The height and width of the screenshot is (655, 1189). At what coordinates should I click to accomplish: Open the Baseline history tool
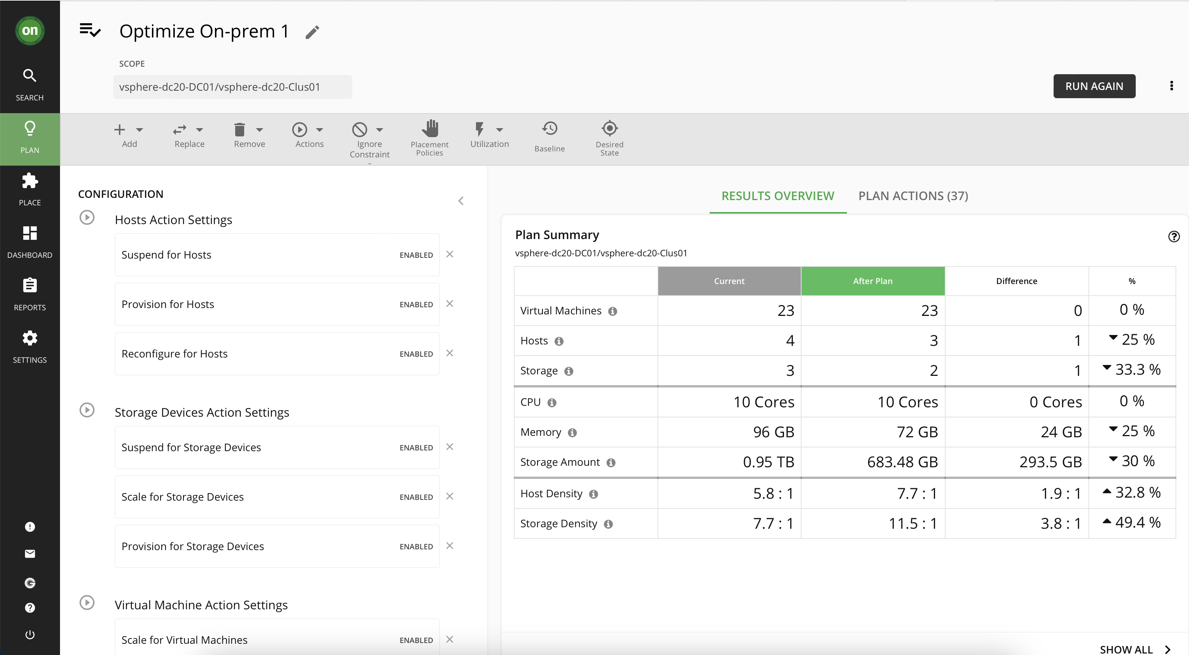550,137
